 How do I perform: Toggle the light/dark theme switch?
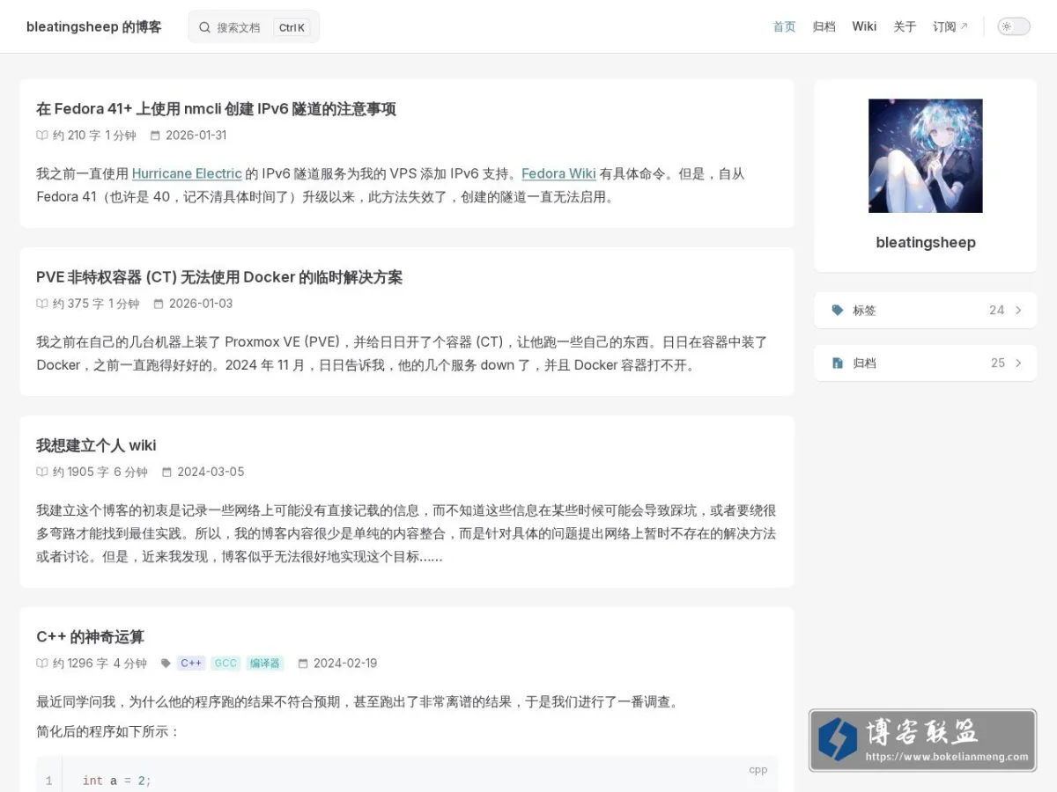[1014, 26]
